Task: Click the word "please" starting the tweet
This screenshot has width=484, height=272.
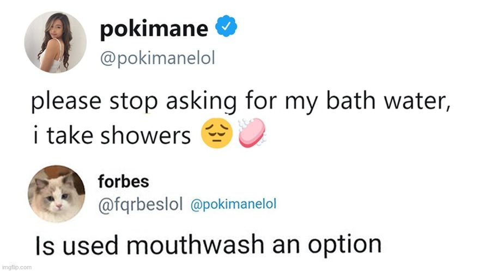Action: [66, 102]
